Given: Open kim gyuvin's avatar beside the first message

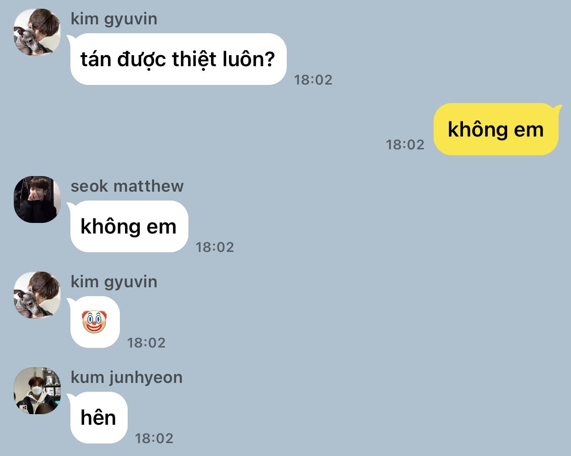Looking at the screenshot, I should [x=37, y=32].
